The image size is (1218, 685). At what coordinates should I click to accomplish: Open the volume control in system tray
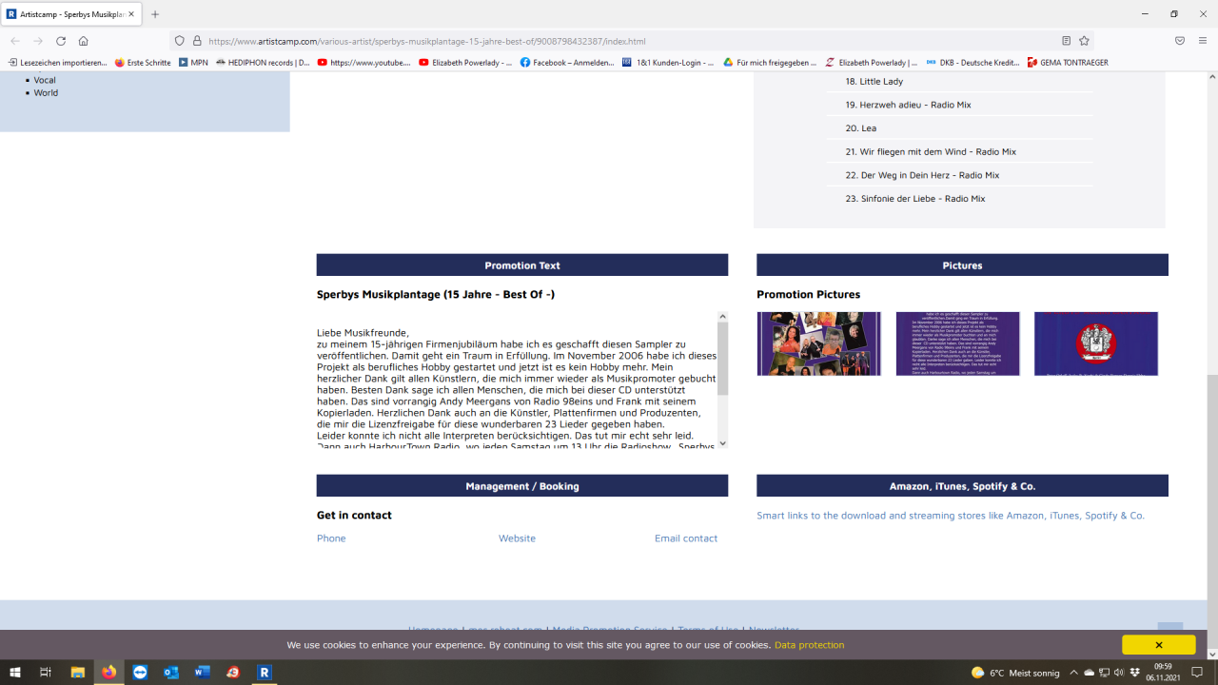point(1119,673)
